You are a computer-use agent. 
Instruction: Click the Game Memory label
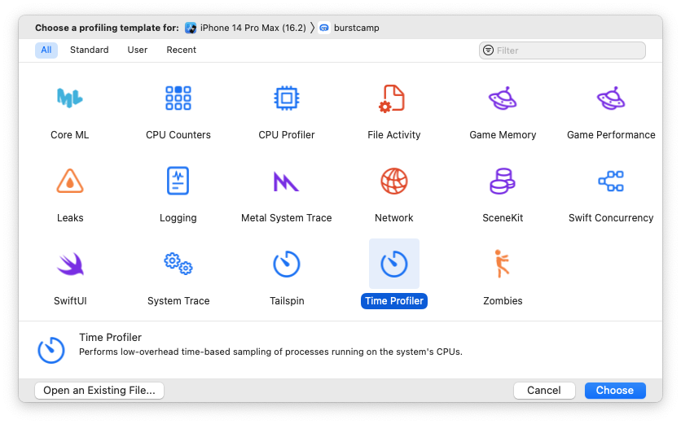[x=503, y=135]
